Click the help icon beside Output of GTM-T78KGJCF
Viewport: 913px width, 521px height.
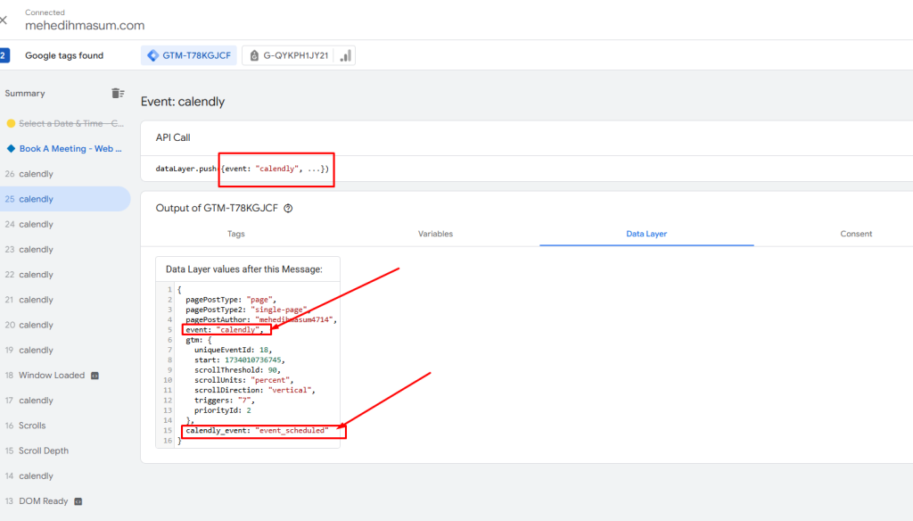point(288,208)
